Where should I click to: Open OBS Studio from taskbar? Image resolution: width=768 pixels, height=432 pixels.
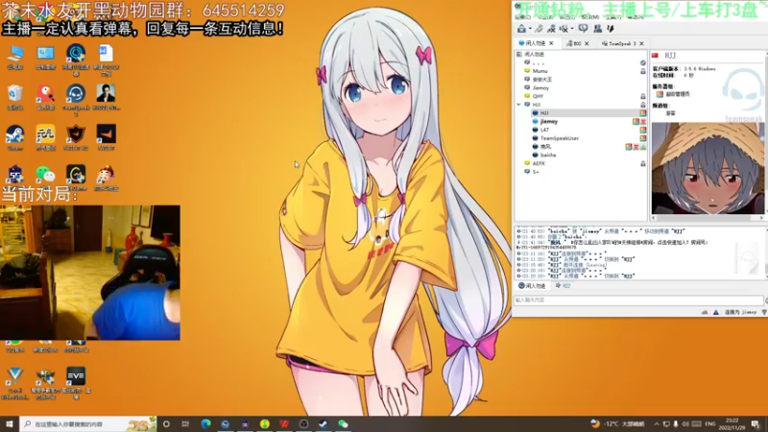[303, 423]
